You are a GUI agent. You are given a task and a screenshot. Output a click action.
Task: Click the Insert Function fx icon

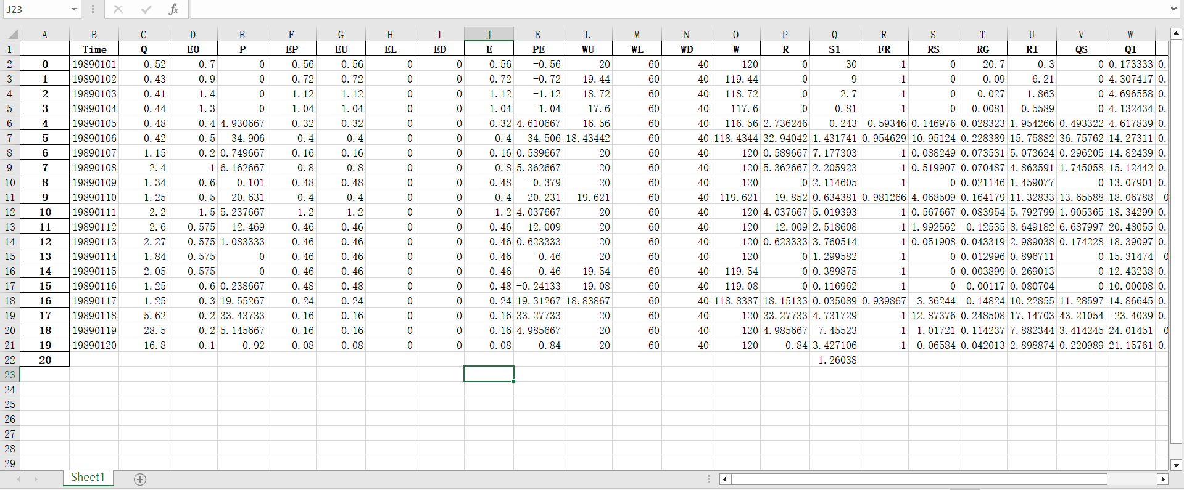(x=173, y=9)
